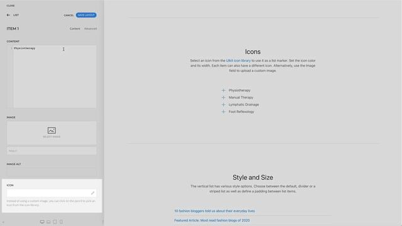The image size is (402, 226).
Task: Switch to tablet portrait preview icon
Action: (55, 222)
